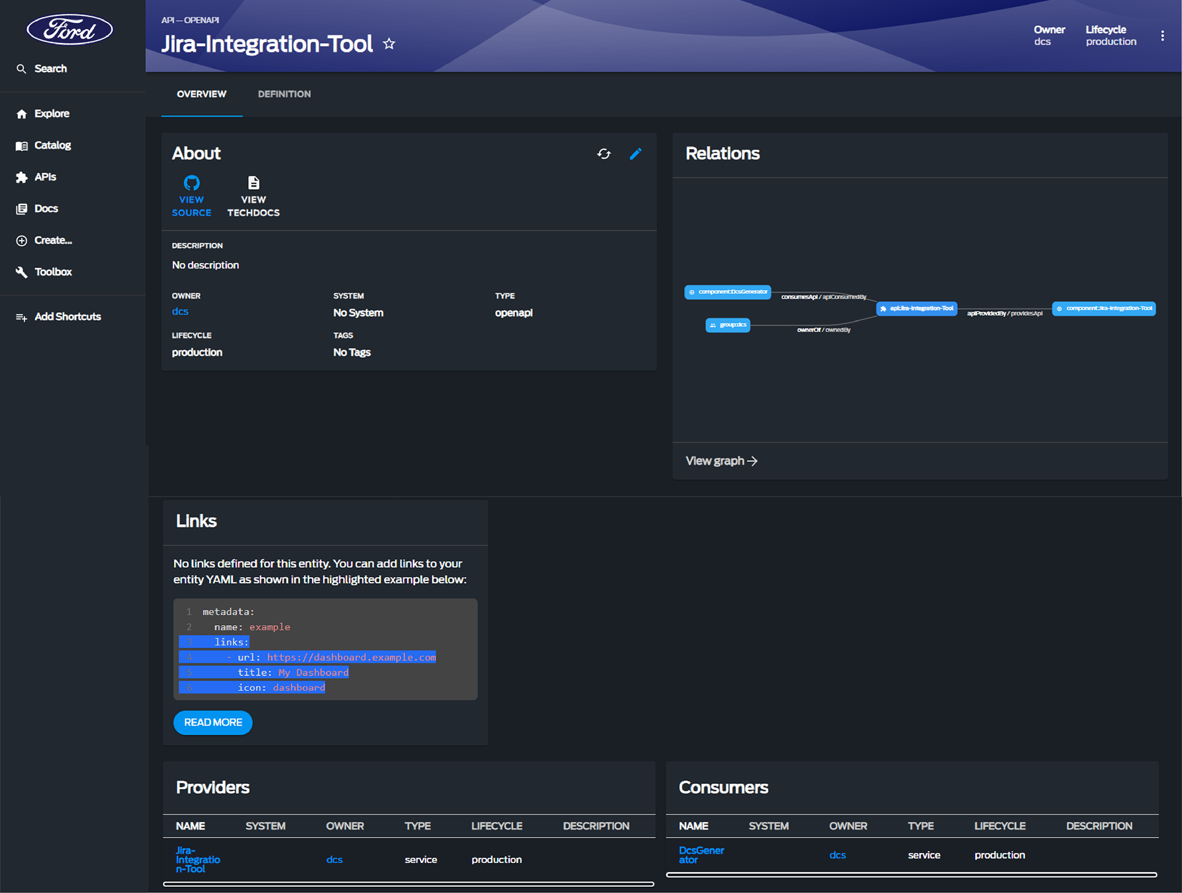This screenshot has height=893, width=1182.
Task: Click the 'apiProvidedBy / providesApi' edge label
Action: tap(1005, 313)
